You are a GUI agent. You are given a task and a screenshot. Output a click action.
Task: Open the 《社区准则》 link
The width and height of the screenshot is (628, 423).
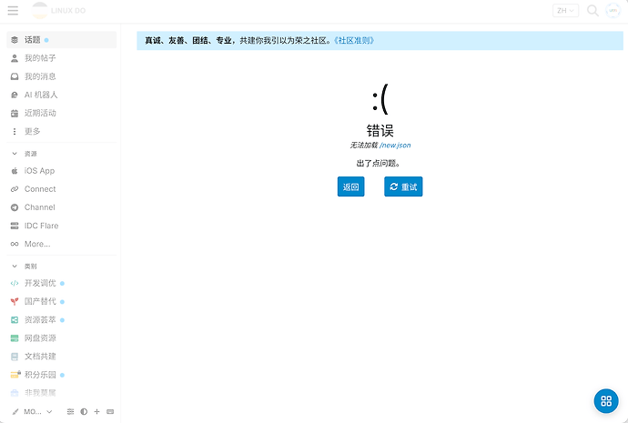point(354,40)
